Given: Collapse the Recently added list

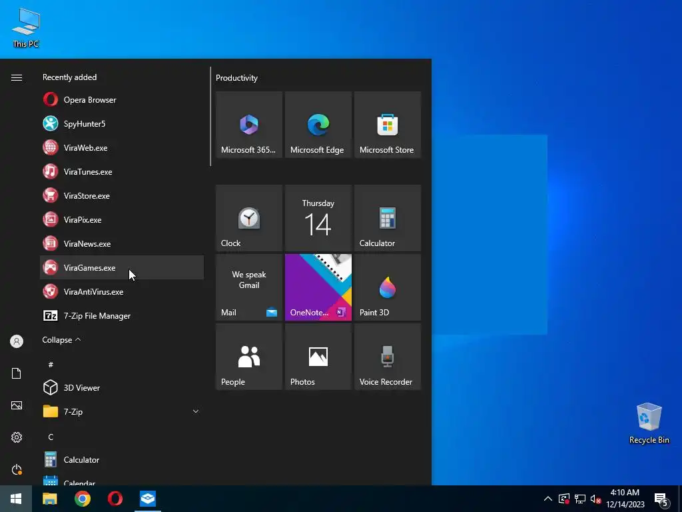Looking at the screenshot, I should tap(61, 339).
